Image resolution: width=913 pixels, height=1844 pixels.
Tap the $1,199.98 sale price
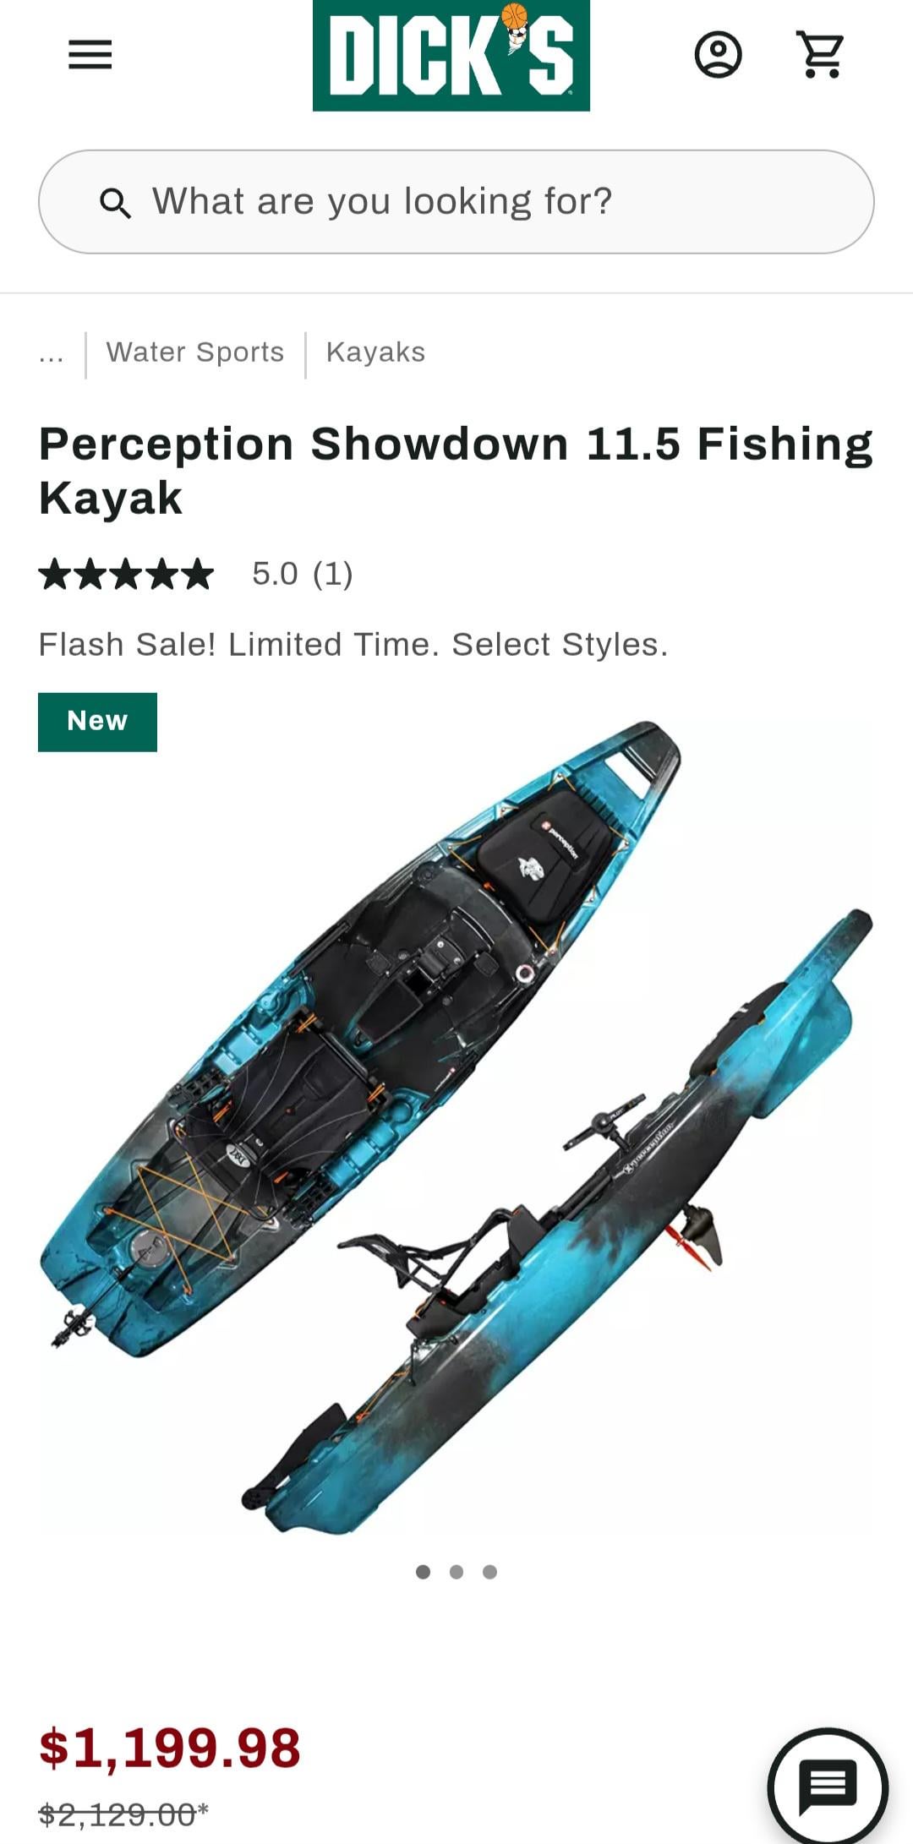[x=170, y=1748]
